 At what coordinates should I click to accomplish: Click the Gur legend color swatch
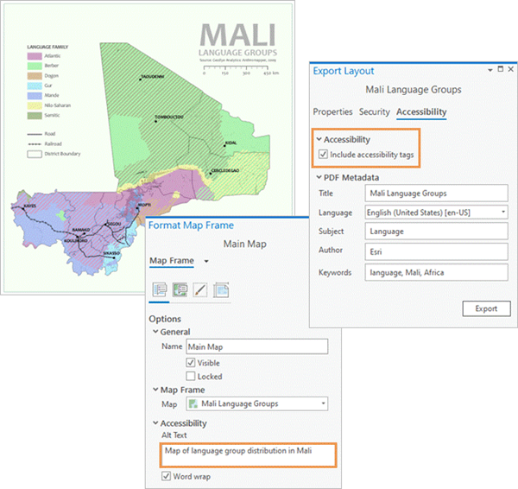35,86
